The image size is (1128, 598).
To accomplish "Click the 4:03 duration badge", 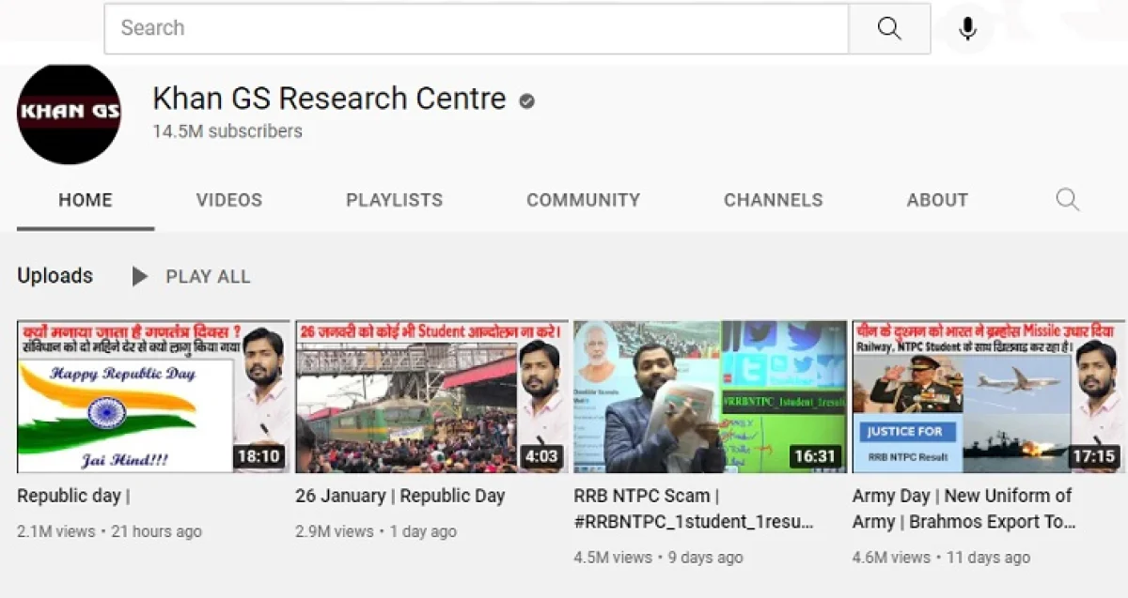I will 541,456.
